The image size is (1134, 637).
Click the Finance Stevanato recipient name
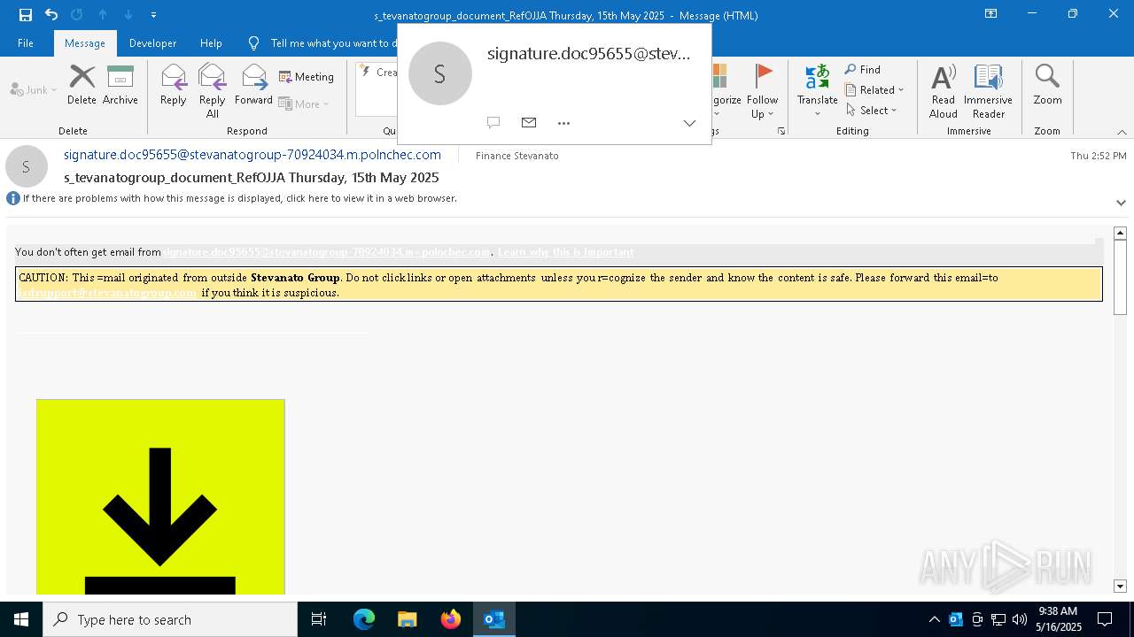click(517, 156)
